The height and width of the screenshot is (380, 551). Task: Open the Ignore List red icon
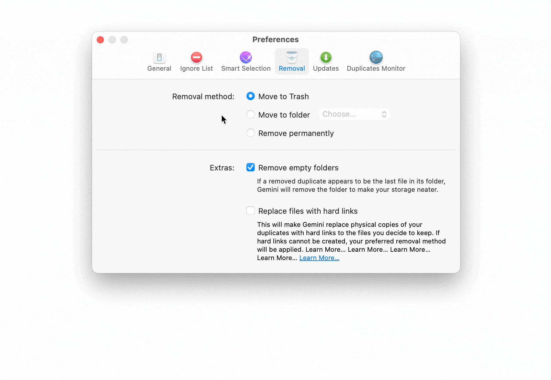(197, 57)
